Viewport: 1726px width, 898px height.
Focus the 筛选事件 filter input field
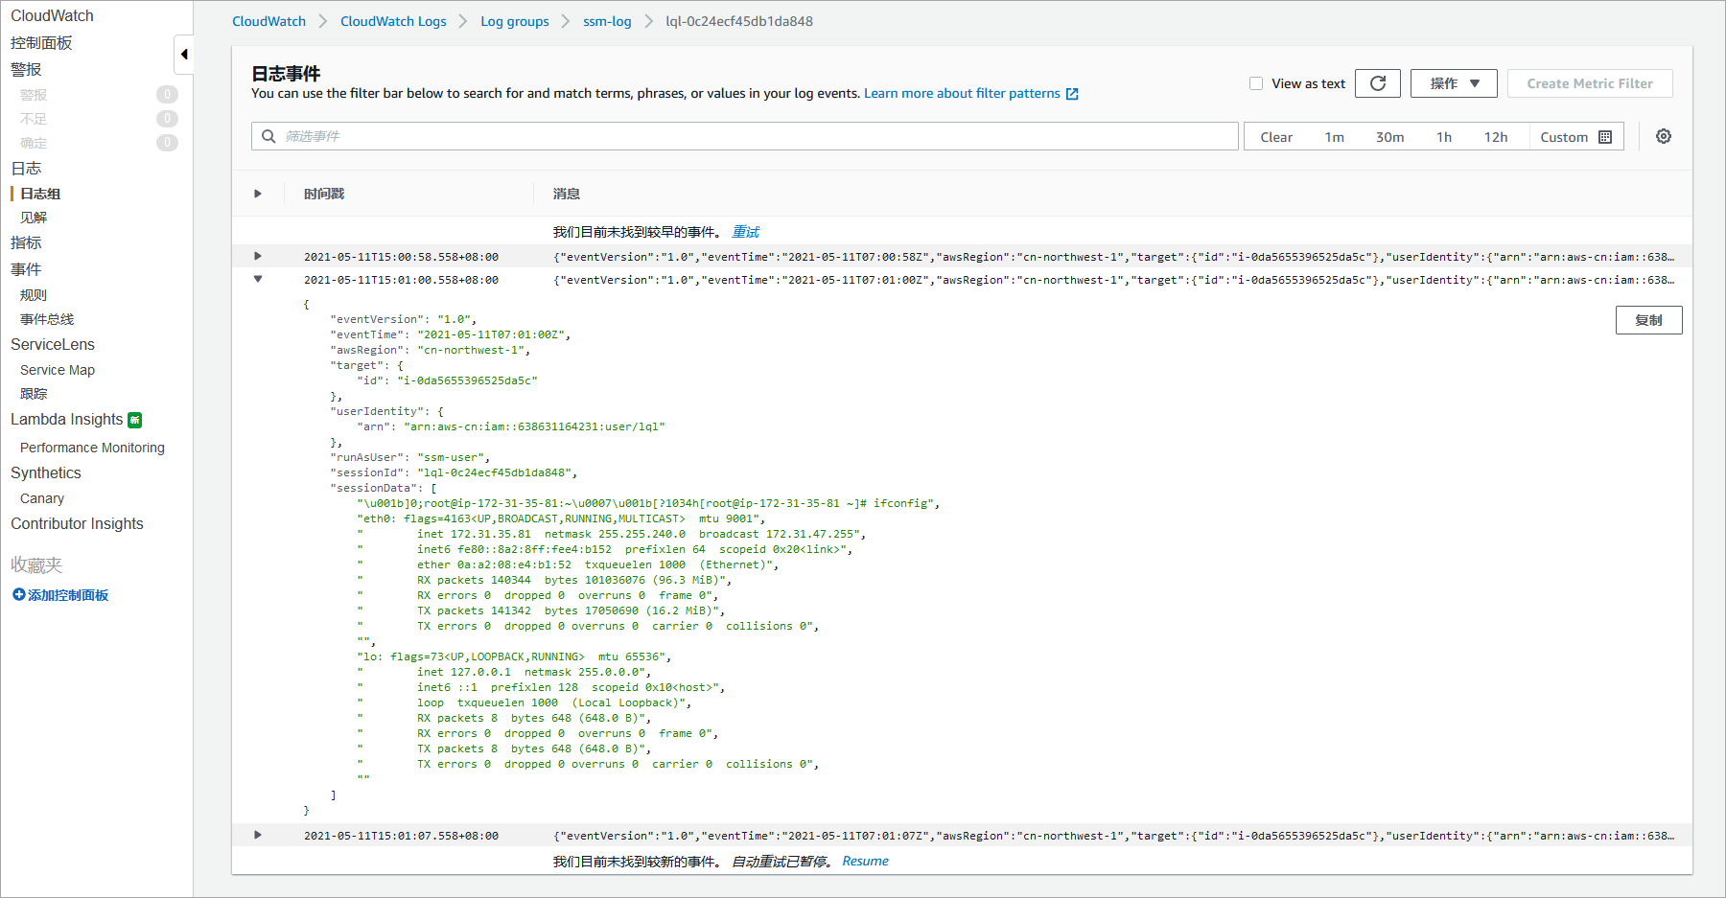[745, 136]
